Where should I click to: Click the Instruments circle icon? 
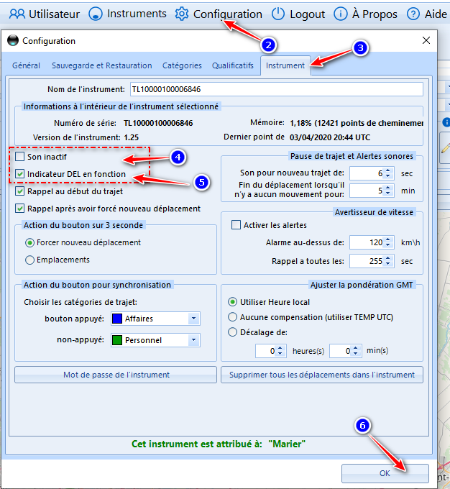[96, 14]
